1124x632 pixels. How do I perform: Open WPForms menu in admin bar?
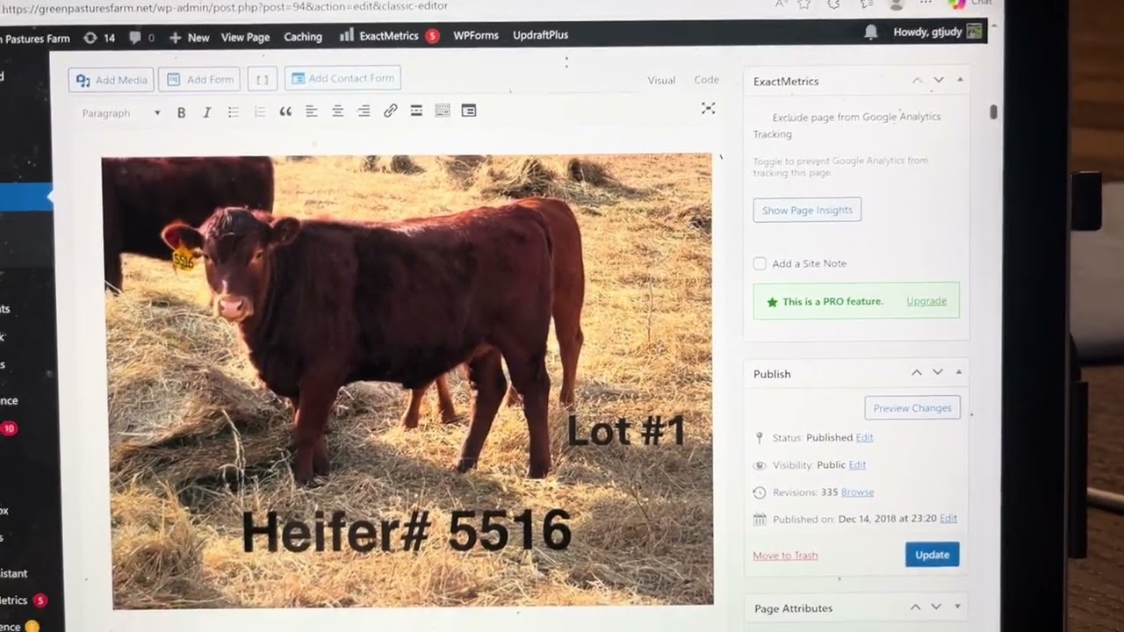[x=476, y=35]
